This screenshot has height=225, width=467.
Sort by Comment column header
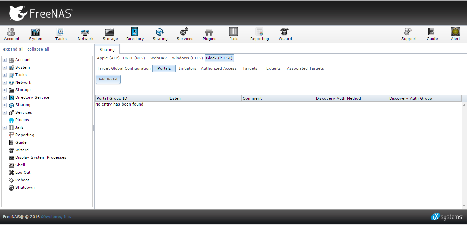point(278,98)
